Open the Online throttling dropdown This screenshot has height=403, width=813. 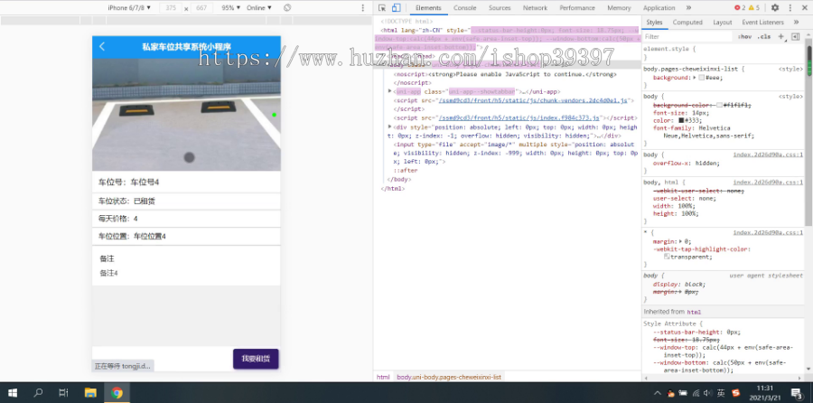tap(258, 8)
